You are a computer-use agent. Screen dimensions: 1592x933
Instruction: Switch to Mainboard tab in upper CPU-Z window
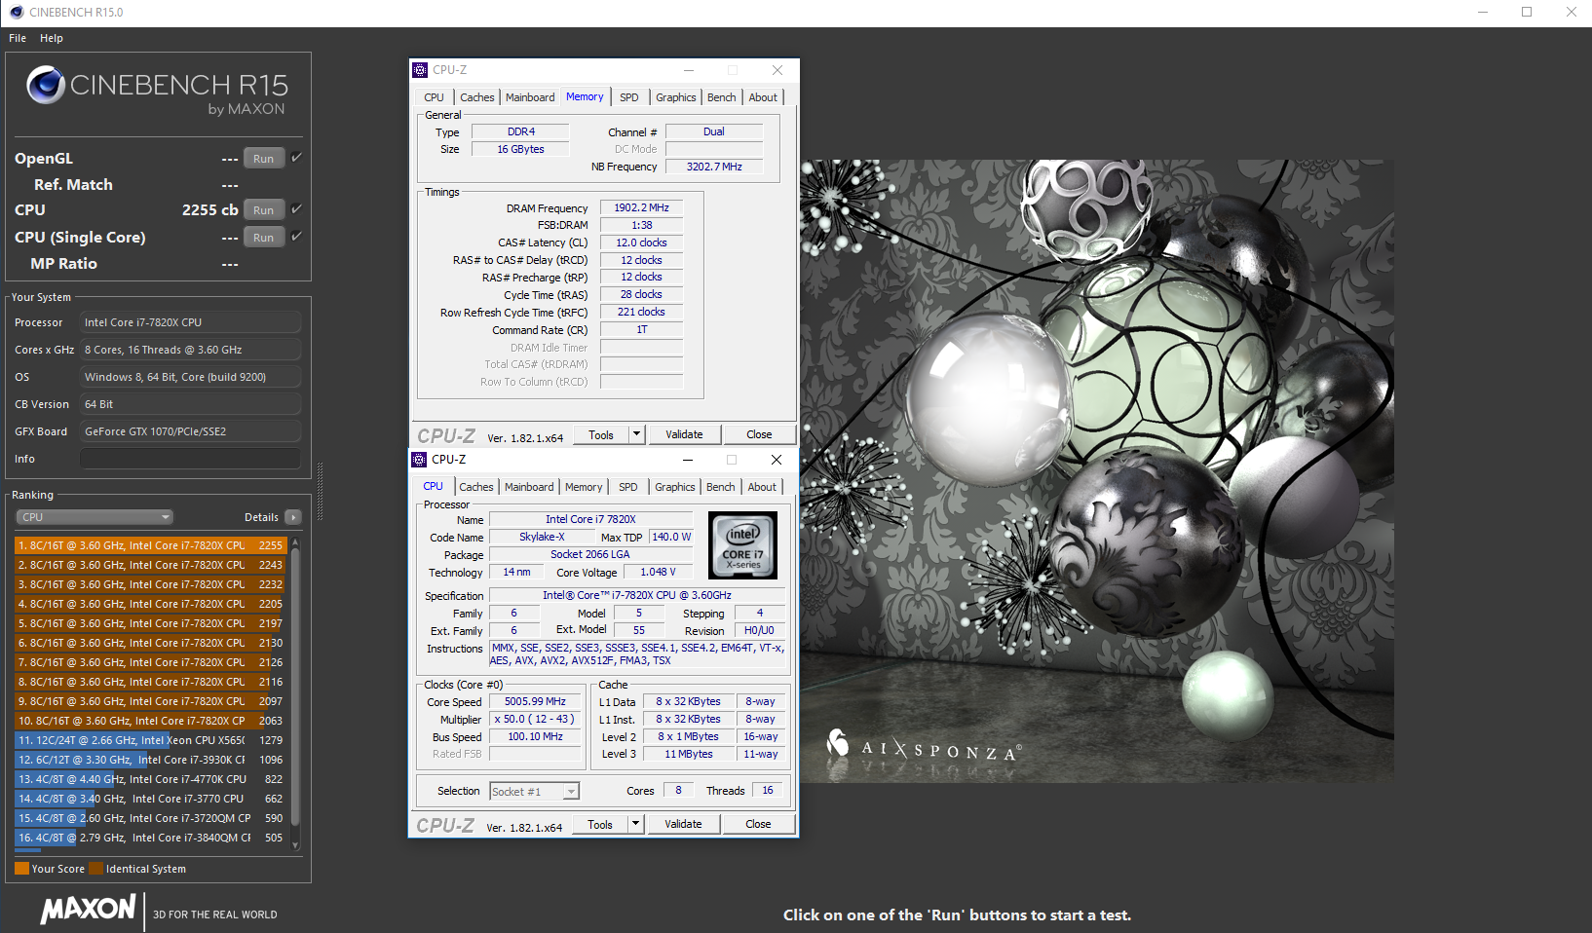(x=530, y=97)
